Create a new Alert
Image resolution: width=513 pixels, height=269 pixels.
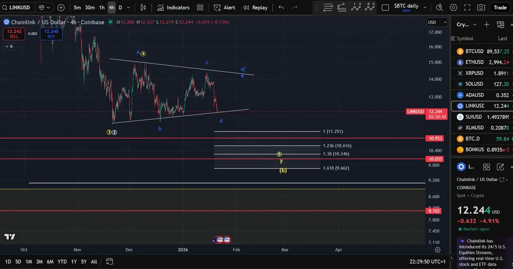tap(224, 8)
